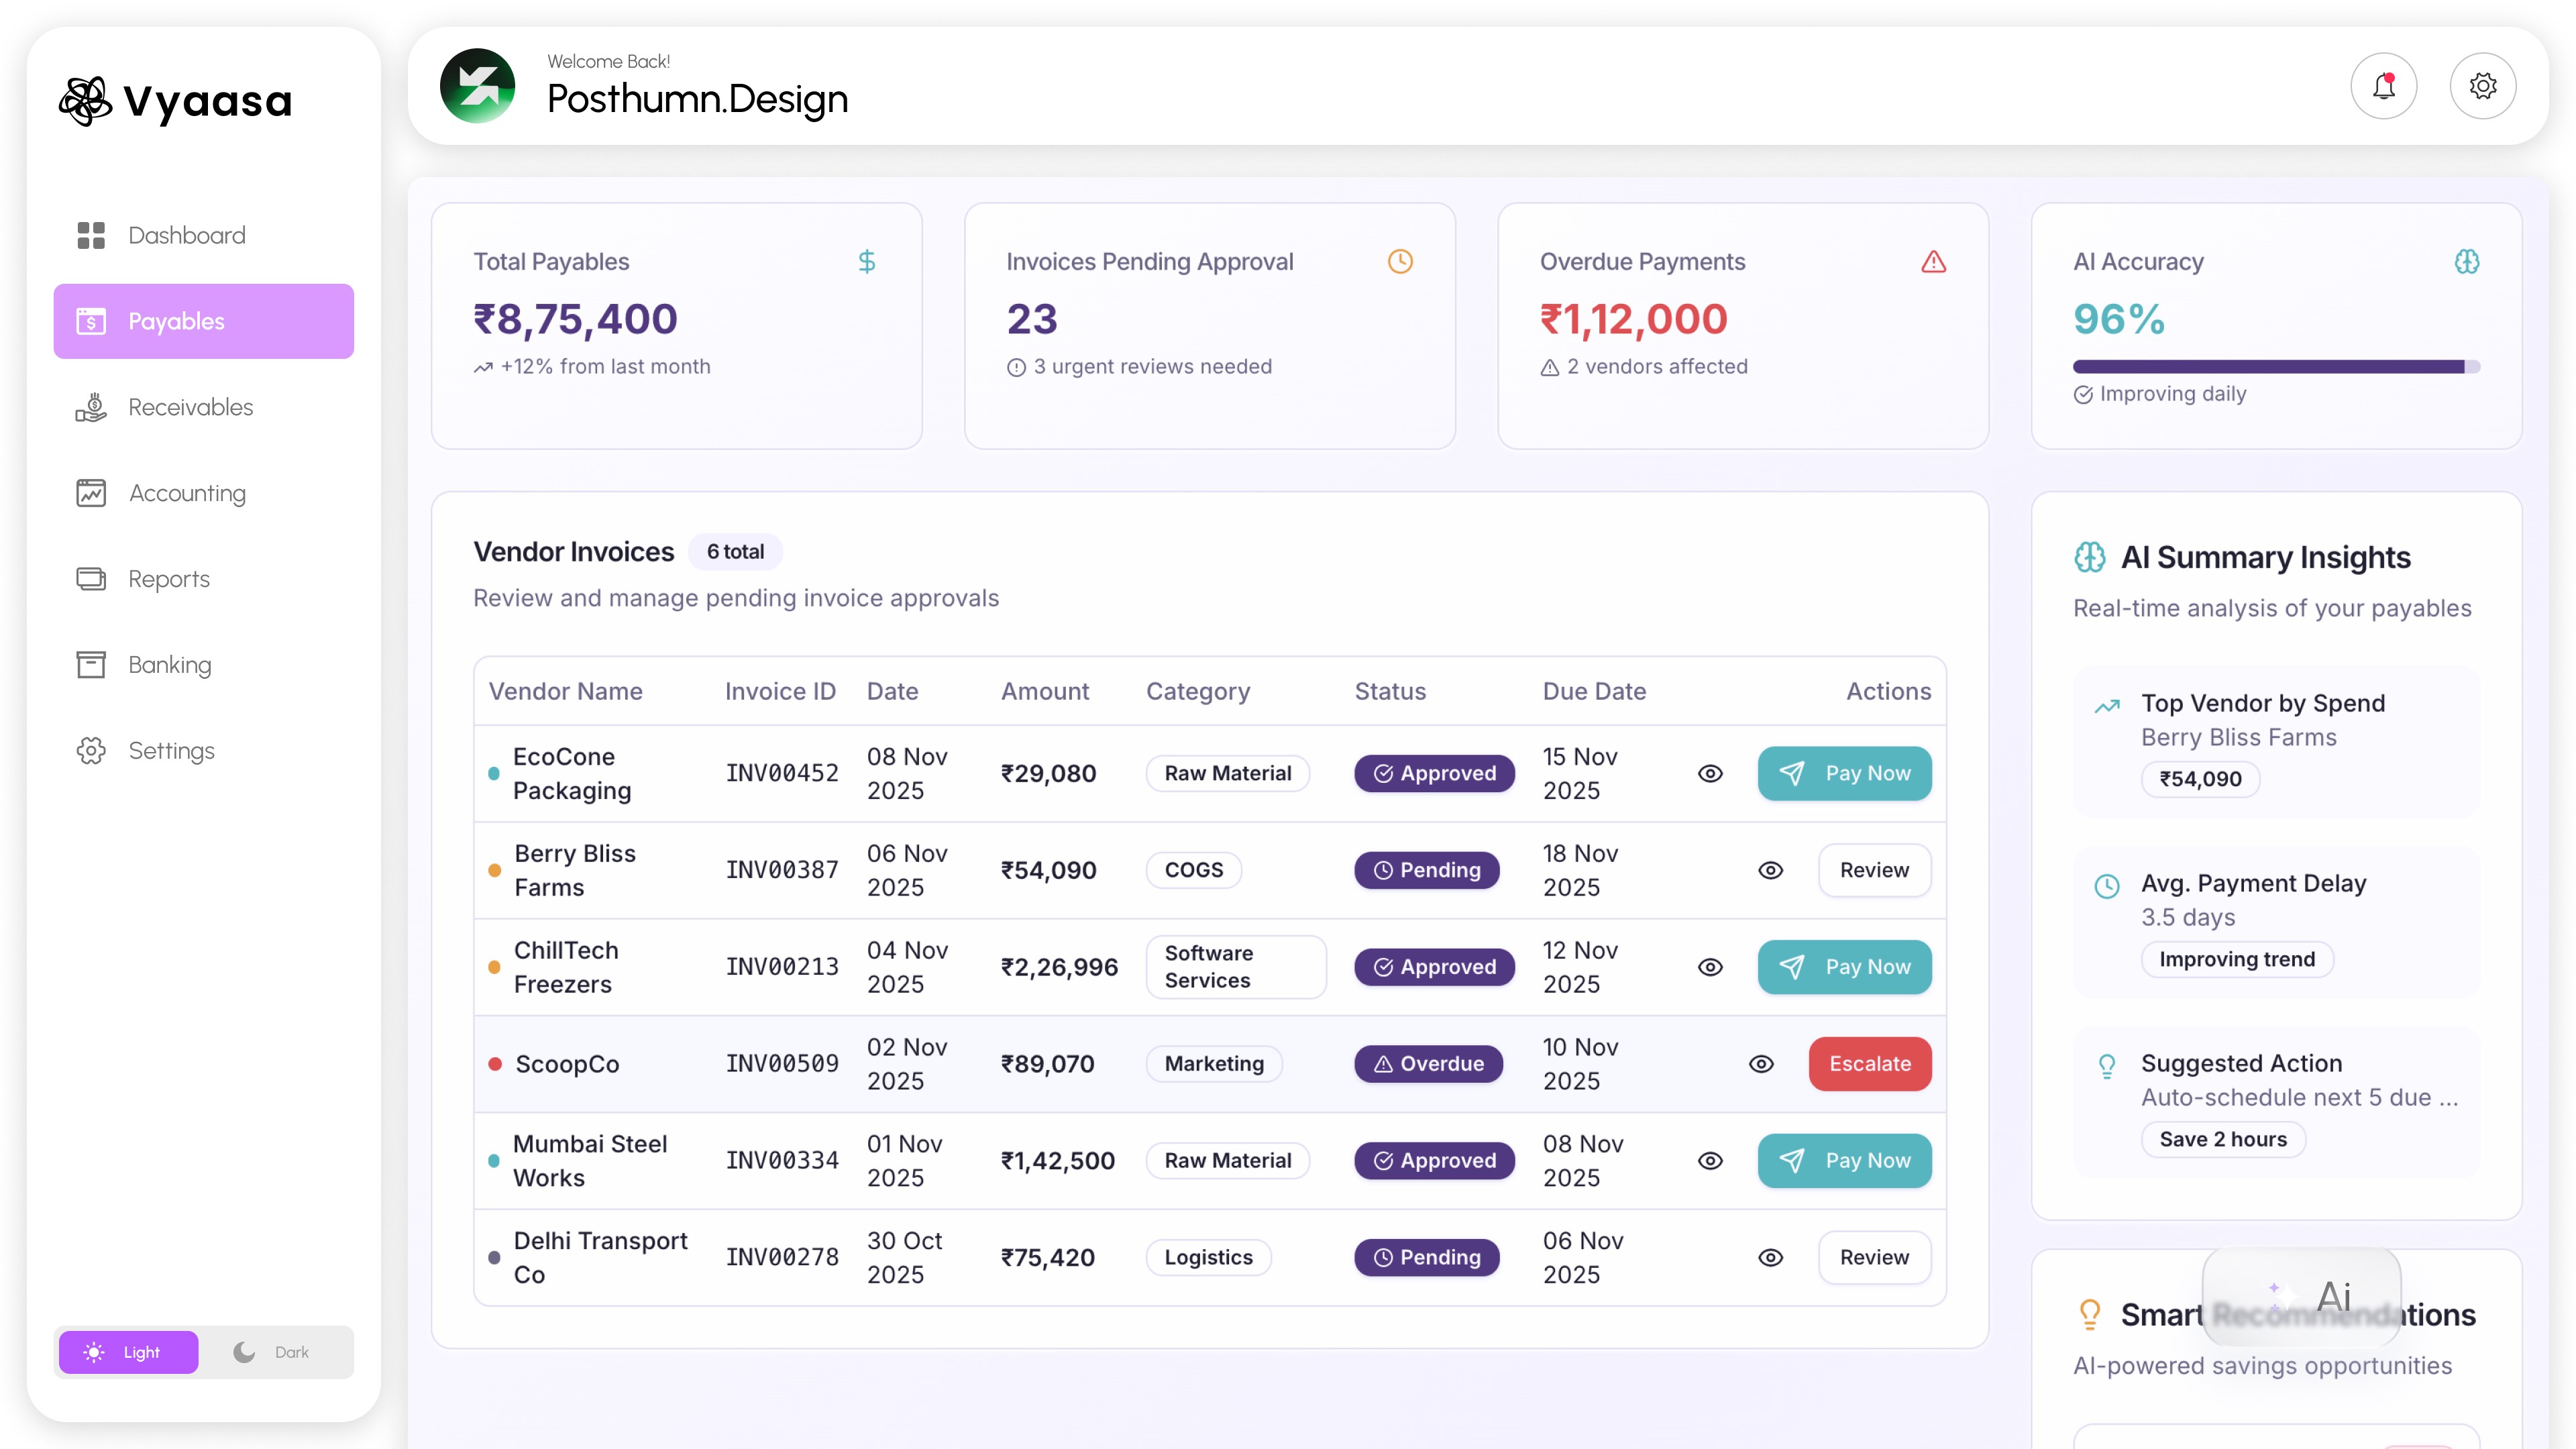Open the Raw Material category filter on INV00334
Viewport: 2576px width, 1449px height.
1228,1160
